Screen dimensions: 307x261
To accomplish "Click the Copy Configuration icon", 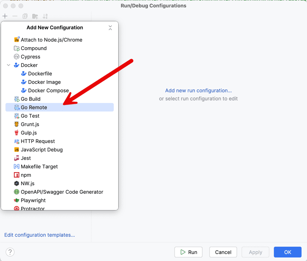I will click(25, 16).
